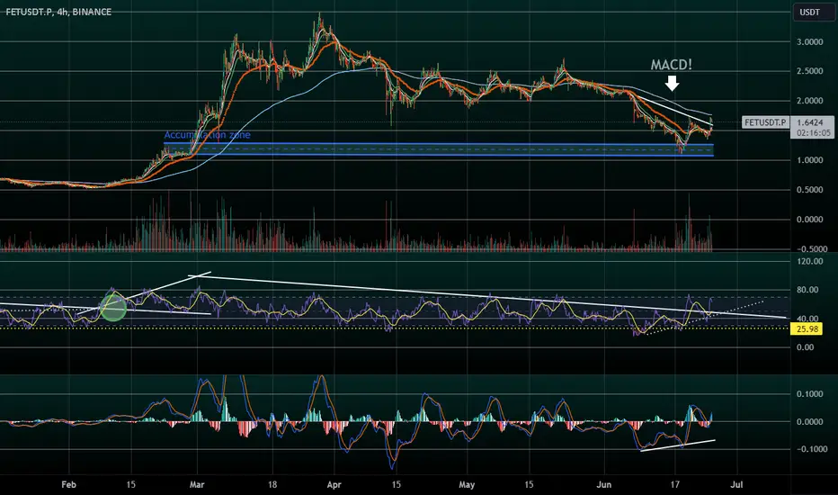This screenshot has width=838, height=495.
Task: Select the MACD! text annotation
Action: click(672, 65)
